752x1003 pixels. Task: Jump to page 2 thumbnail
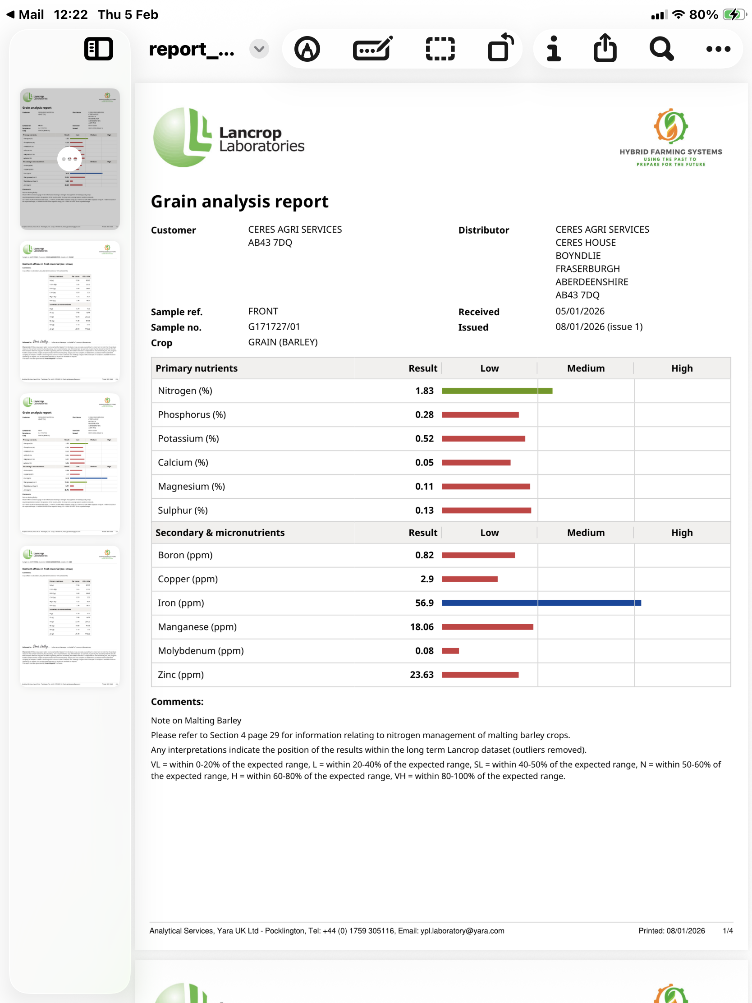click(70, 311)
